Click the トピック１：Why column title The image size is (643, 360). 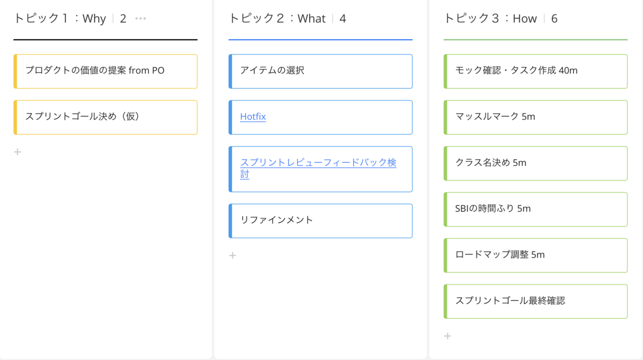click(59, 18)
